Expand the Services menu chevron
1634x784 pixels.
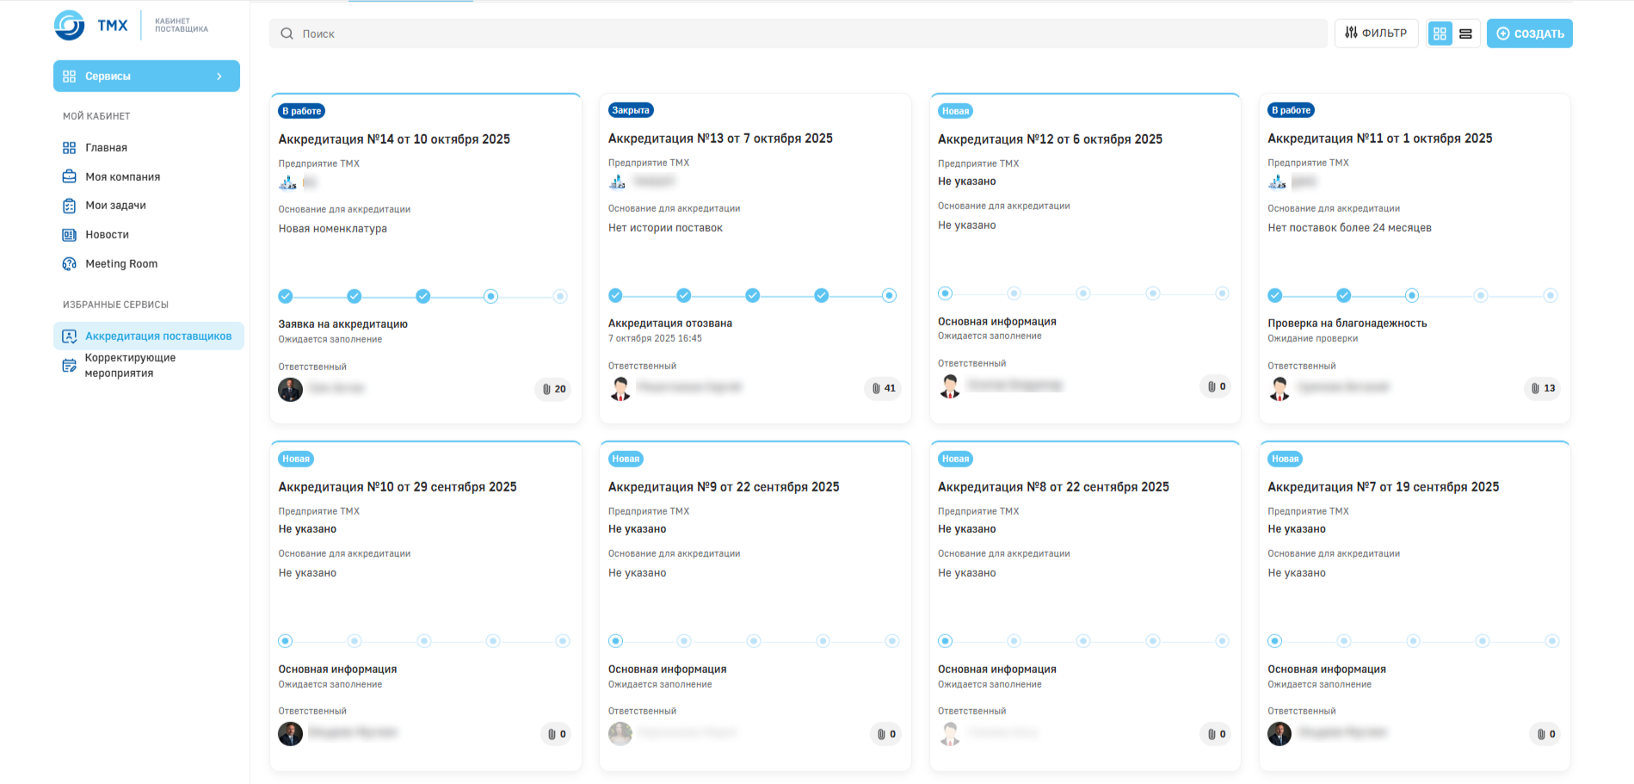pyautogui.click(x=219, y=77)
